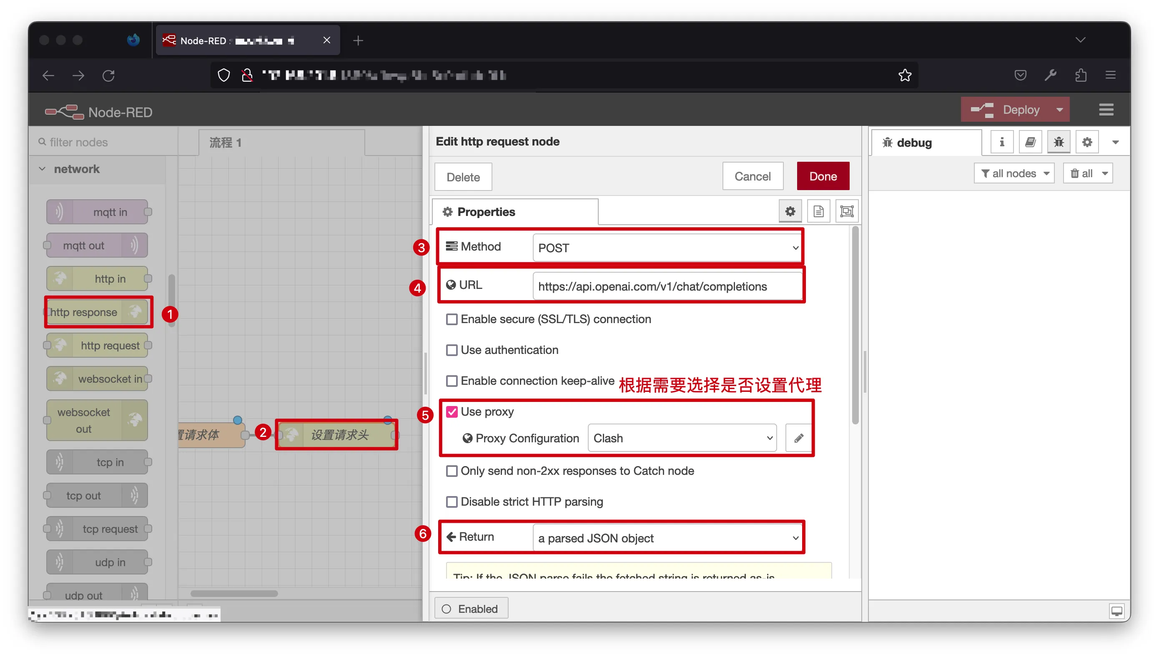
Task: Click the proxy configuration edit pencil icon
Action: tap(798, 438)
